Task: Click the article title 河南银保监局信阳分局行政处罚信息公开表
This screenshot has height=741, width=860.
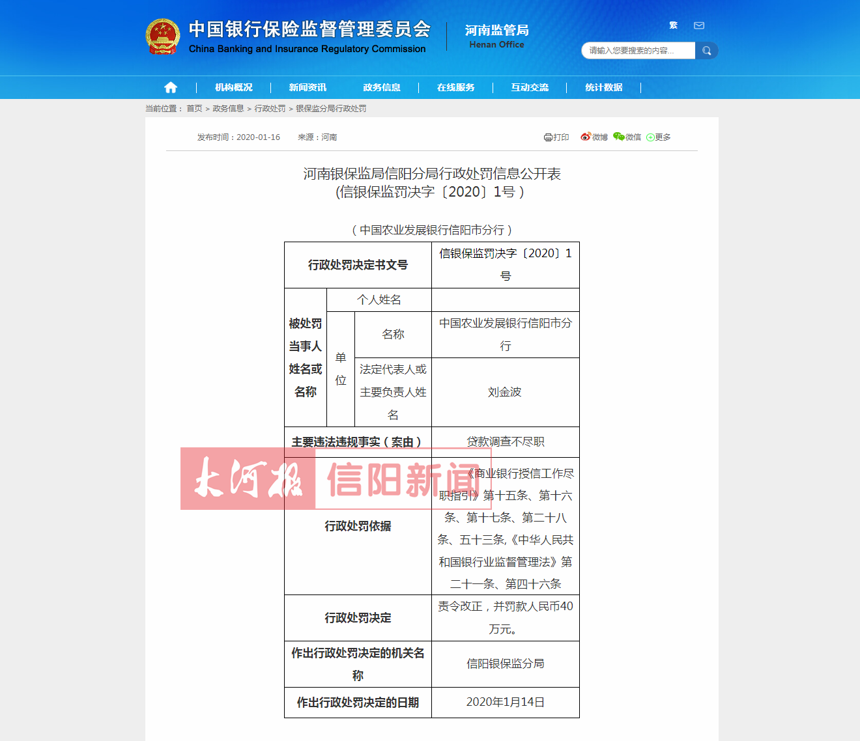Action: coord(432,174)
